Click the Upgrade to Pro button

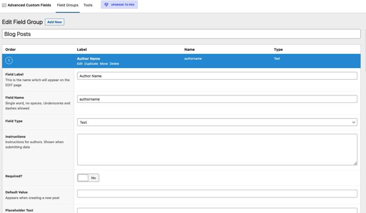(119, 5)
